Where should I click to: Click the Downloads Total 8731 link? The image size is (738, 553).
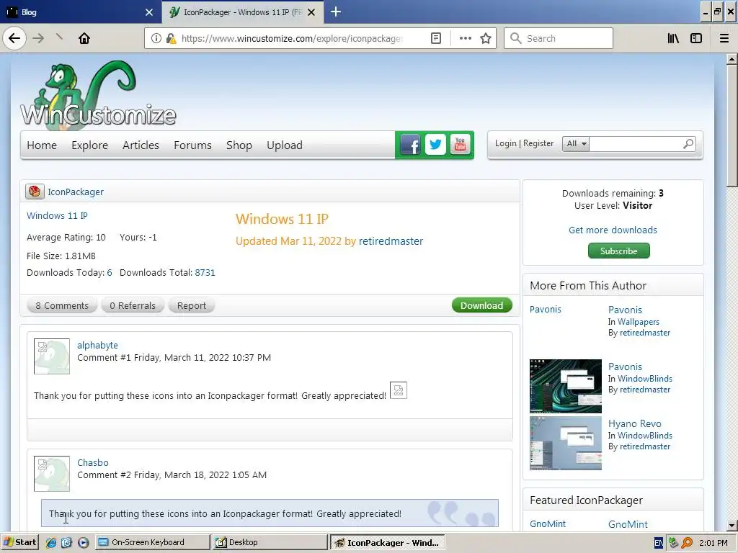(x=205, y=272)
